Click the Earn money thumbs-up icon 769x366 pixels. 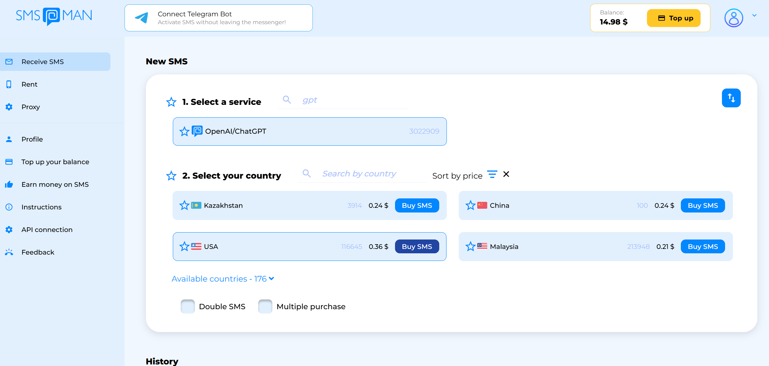click(9, 184)
